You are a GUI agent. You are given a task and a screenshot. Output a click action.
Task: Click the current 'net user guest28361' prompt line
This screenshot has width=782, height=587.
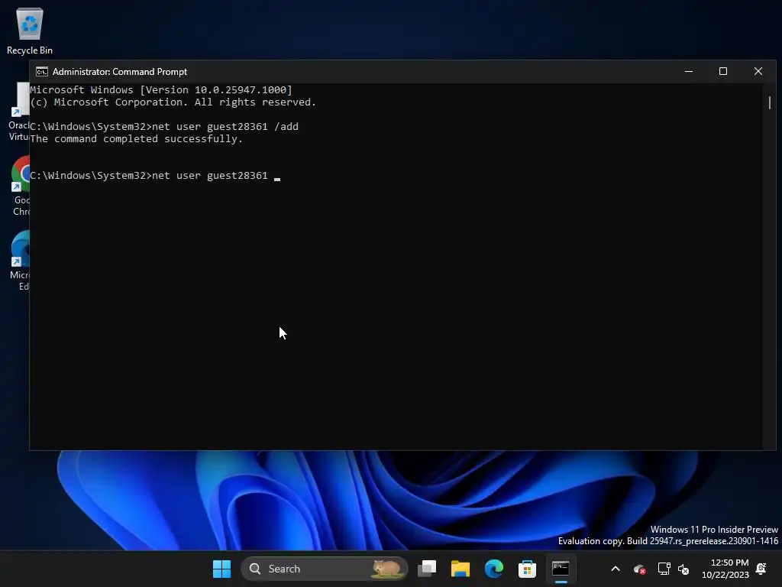[x=155, y=176]
